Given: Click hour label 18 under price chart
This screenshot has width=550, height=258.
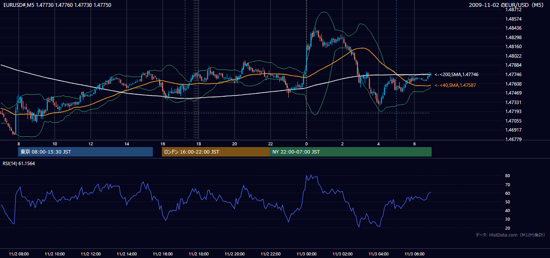Looking at the screenshot, I should [x=198, y=144].
